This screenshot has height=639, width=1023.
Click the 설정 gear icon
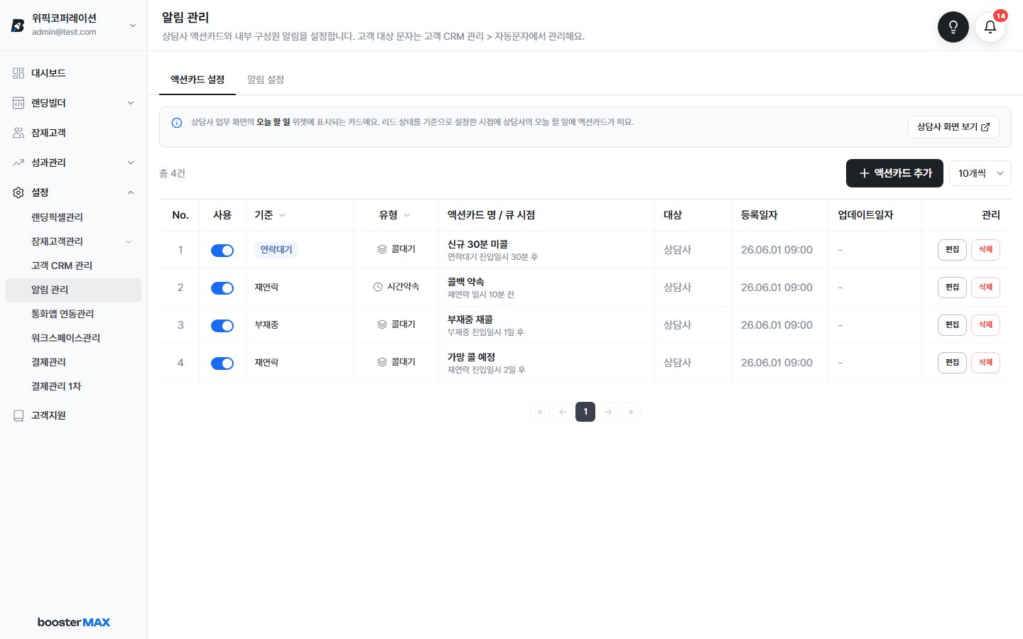[18, 192]
